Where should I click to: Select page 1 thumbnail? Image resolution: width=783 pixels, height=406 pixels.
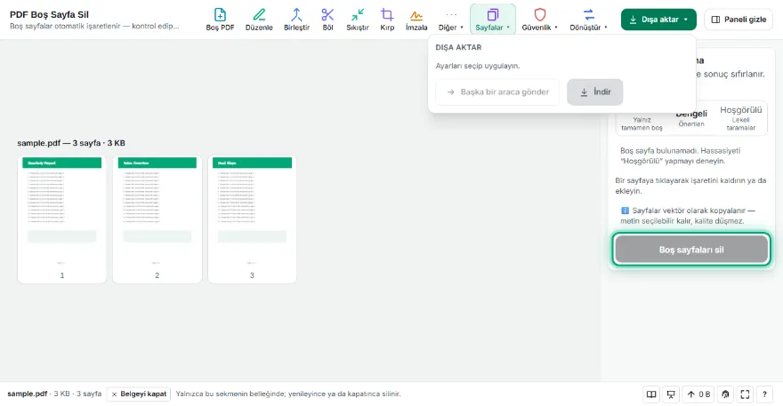coord(62,219)
